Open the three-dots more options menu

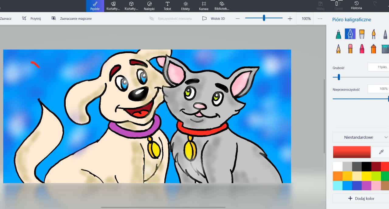click(x=320, y=18)
